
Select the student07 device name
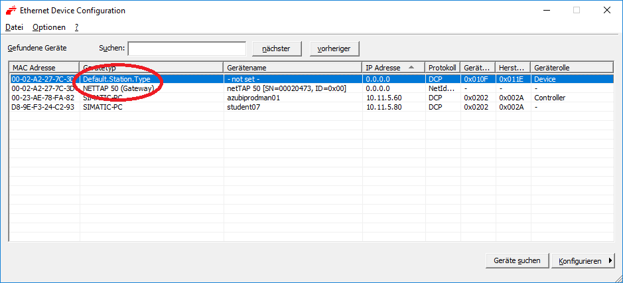[x=243, y=107]
